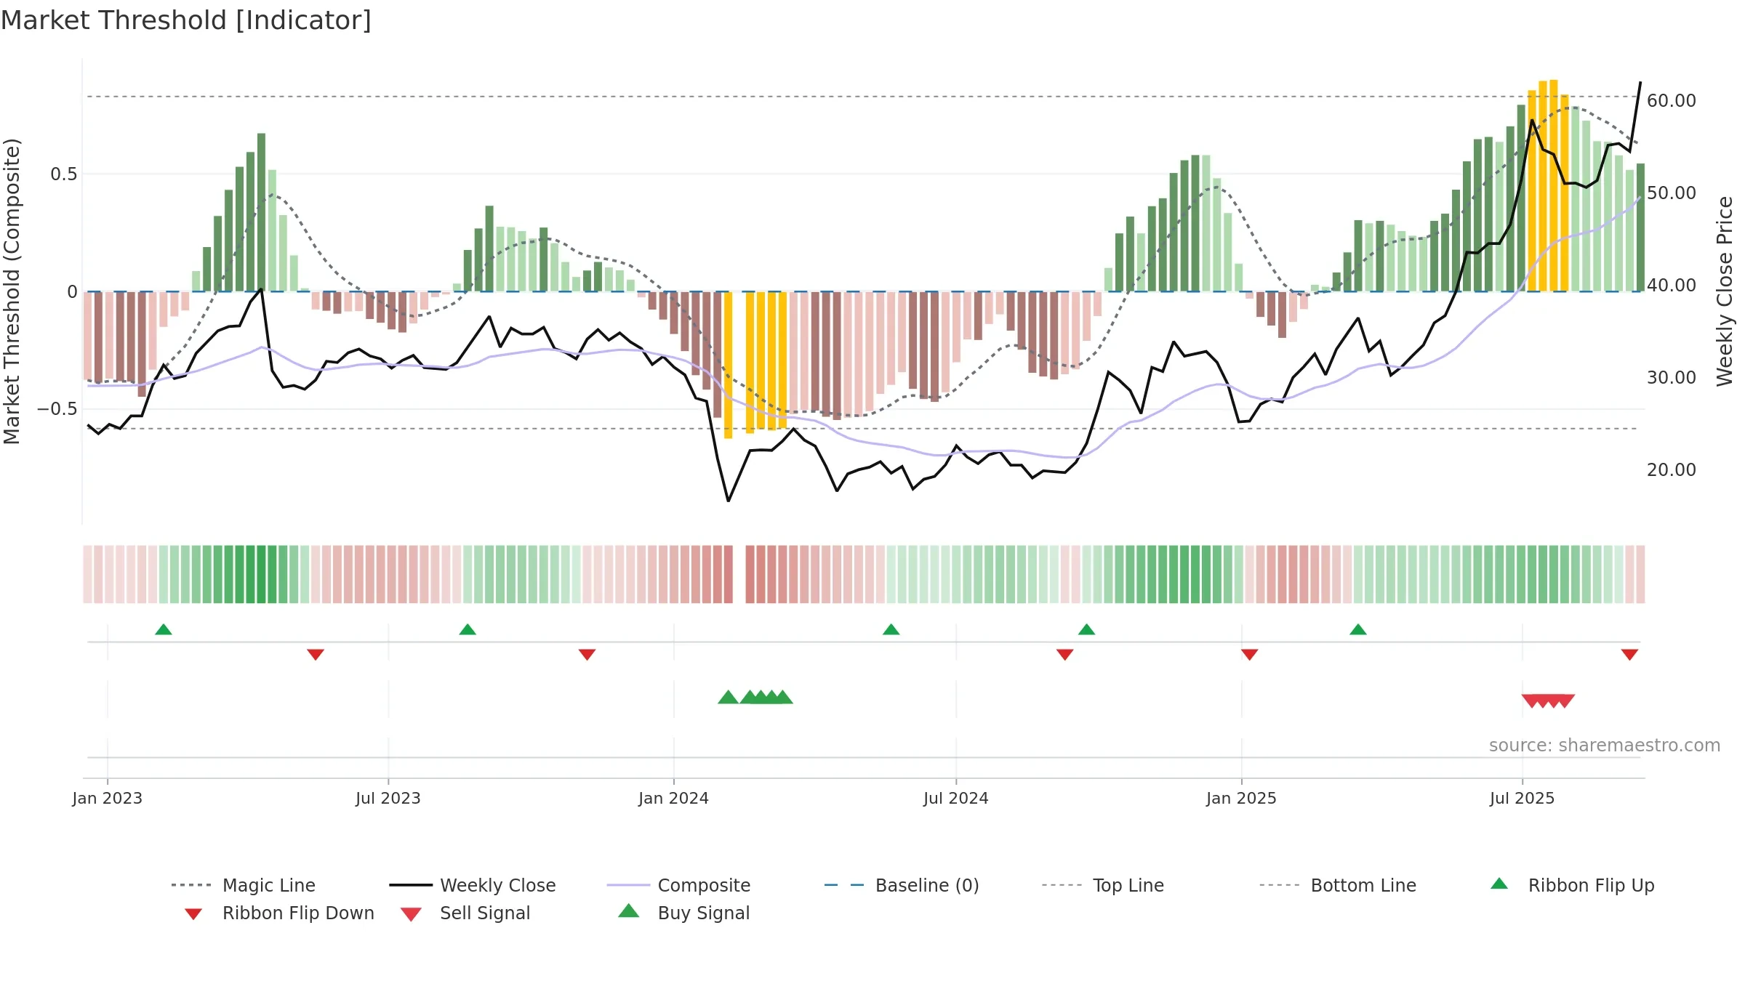The image size is (1745, 981).
Task: Toggle the Weekly Close legend entry
Action: click(x=473, y=885)
